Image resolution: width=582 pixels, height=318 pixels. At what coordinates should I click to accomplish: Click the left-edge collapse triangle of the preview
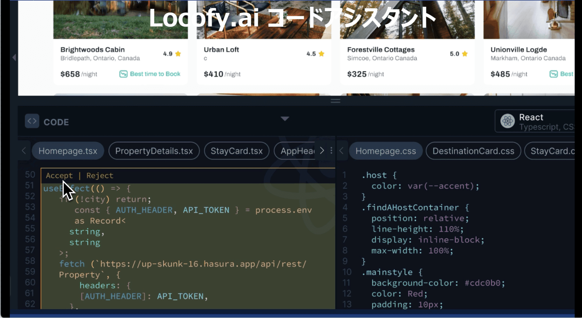pyautogui.click(x=14, y=57)
